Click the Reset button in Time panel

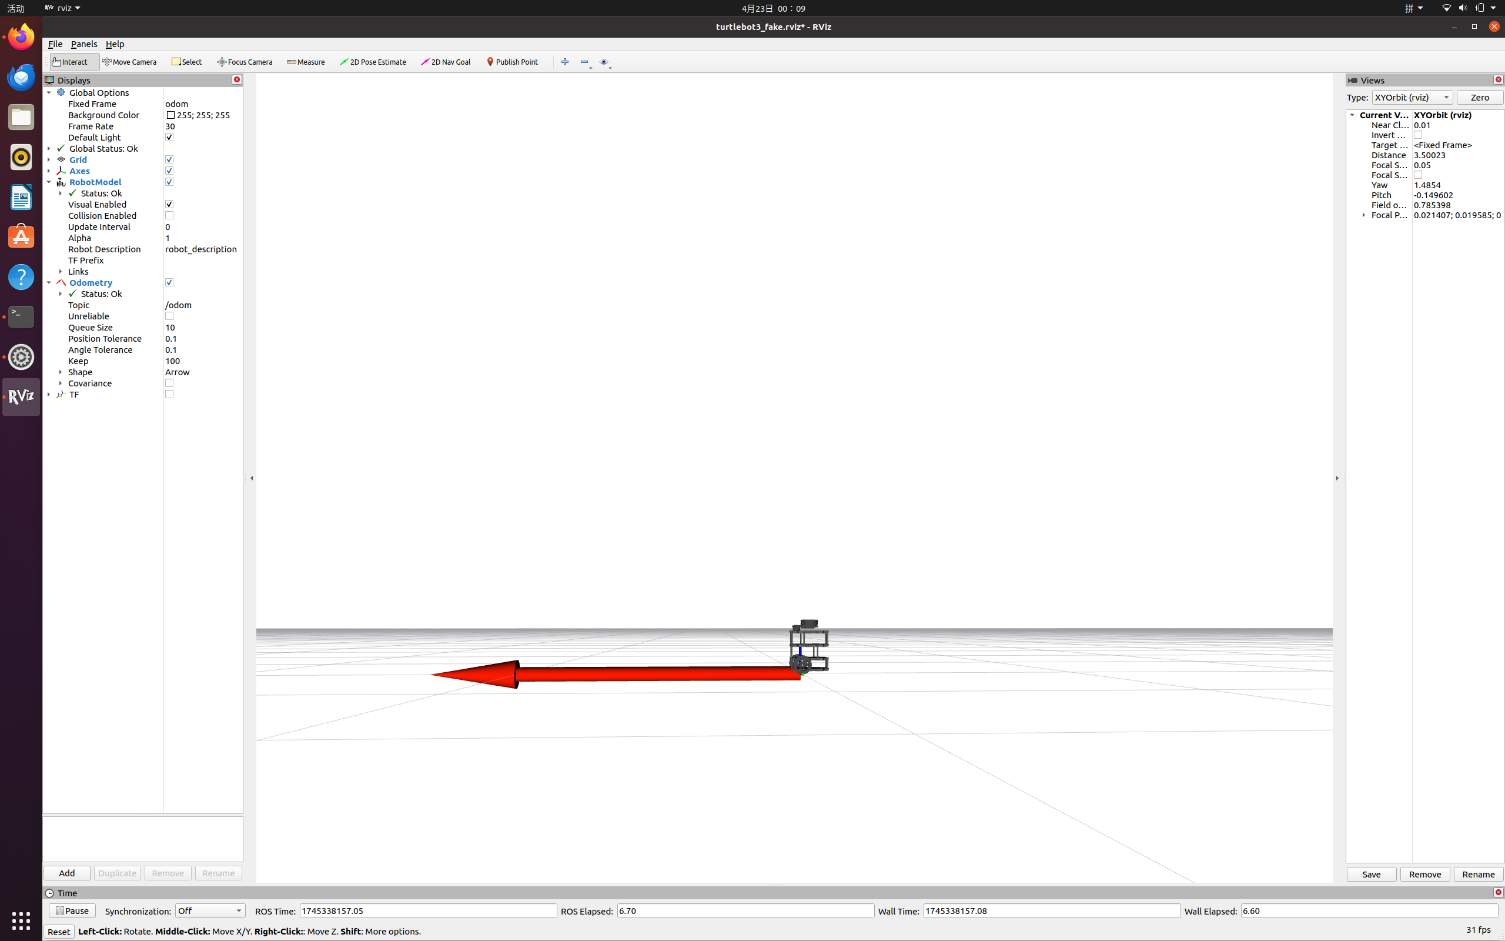tap(58, 931)
